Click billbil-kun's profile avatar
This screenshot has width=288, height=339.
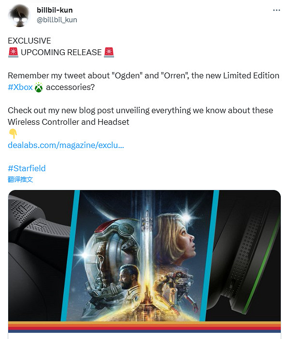click(19, 15)
